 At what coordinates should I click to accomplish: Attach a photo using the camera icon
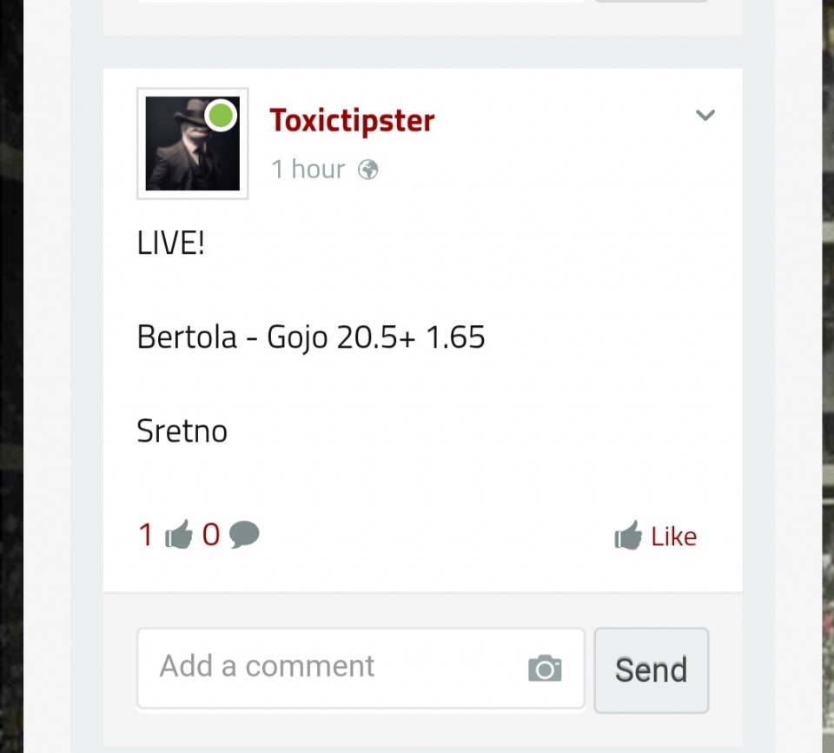(x=546, y=669)
